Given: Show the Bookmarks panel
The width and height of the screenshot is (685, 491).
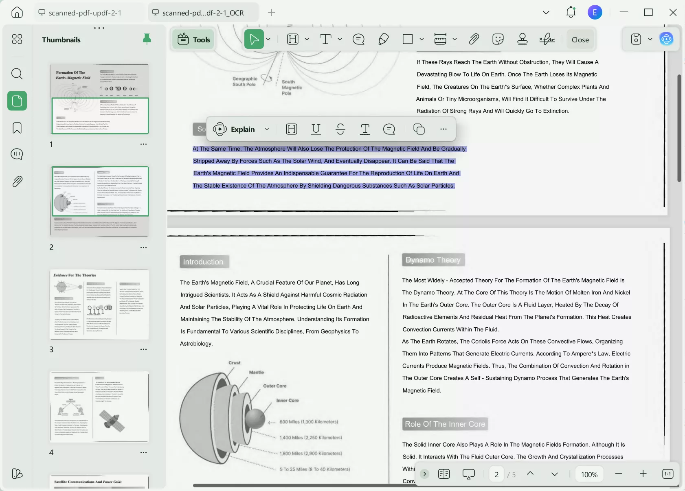Looking at the screenshot, I should [x=17, y=127].
